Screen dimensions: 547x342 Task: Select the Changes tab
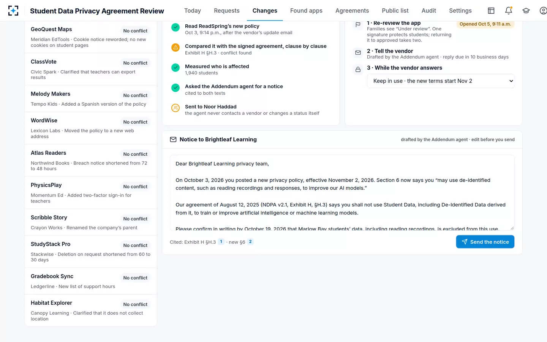pos(265,11)
